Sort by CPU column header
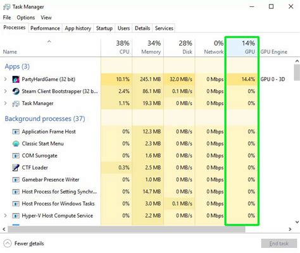300x253 pixels. tap(116, 47)
